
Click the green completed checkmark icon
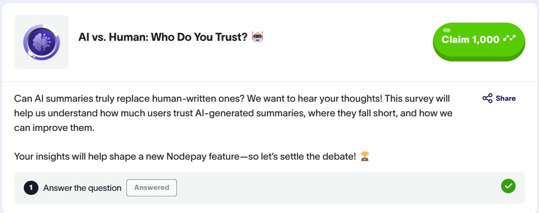pyautogui.click(x=508, y=186)
